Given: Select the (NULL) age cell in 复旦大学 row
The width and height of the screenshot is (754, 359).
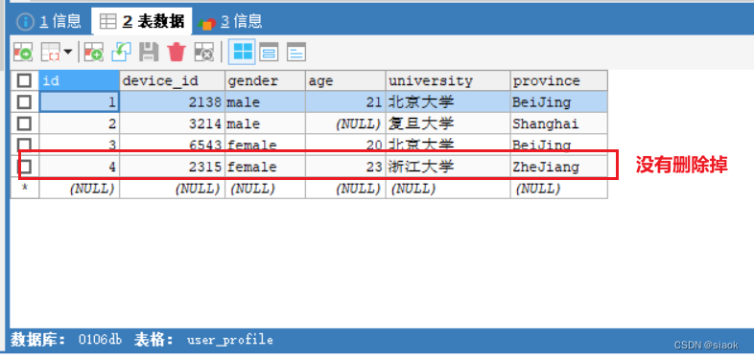Looking at the screenshot, I should (x=345, y=123).
